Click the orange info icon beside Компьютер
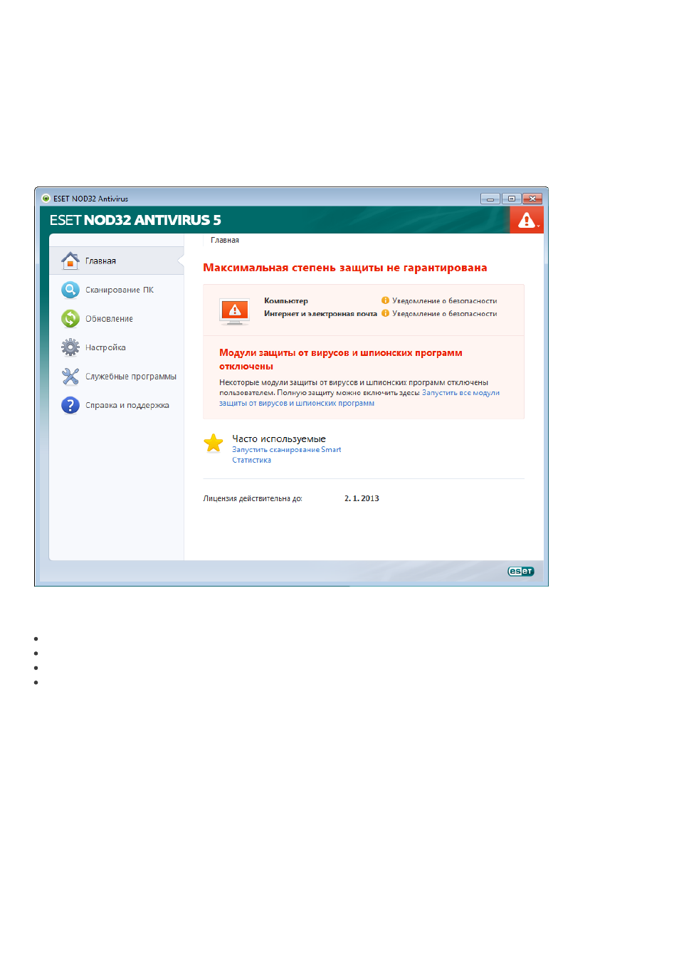 [385, 300]
